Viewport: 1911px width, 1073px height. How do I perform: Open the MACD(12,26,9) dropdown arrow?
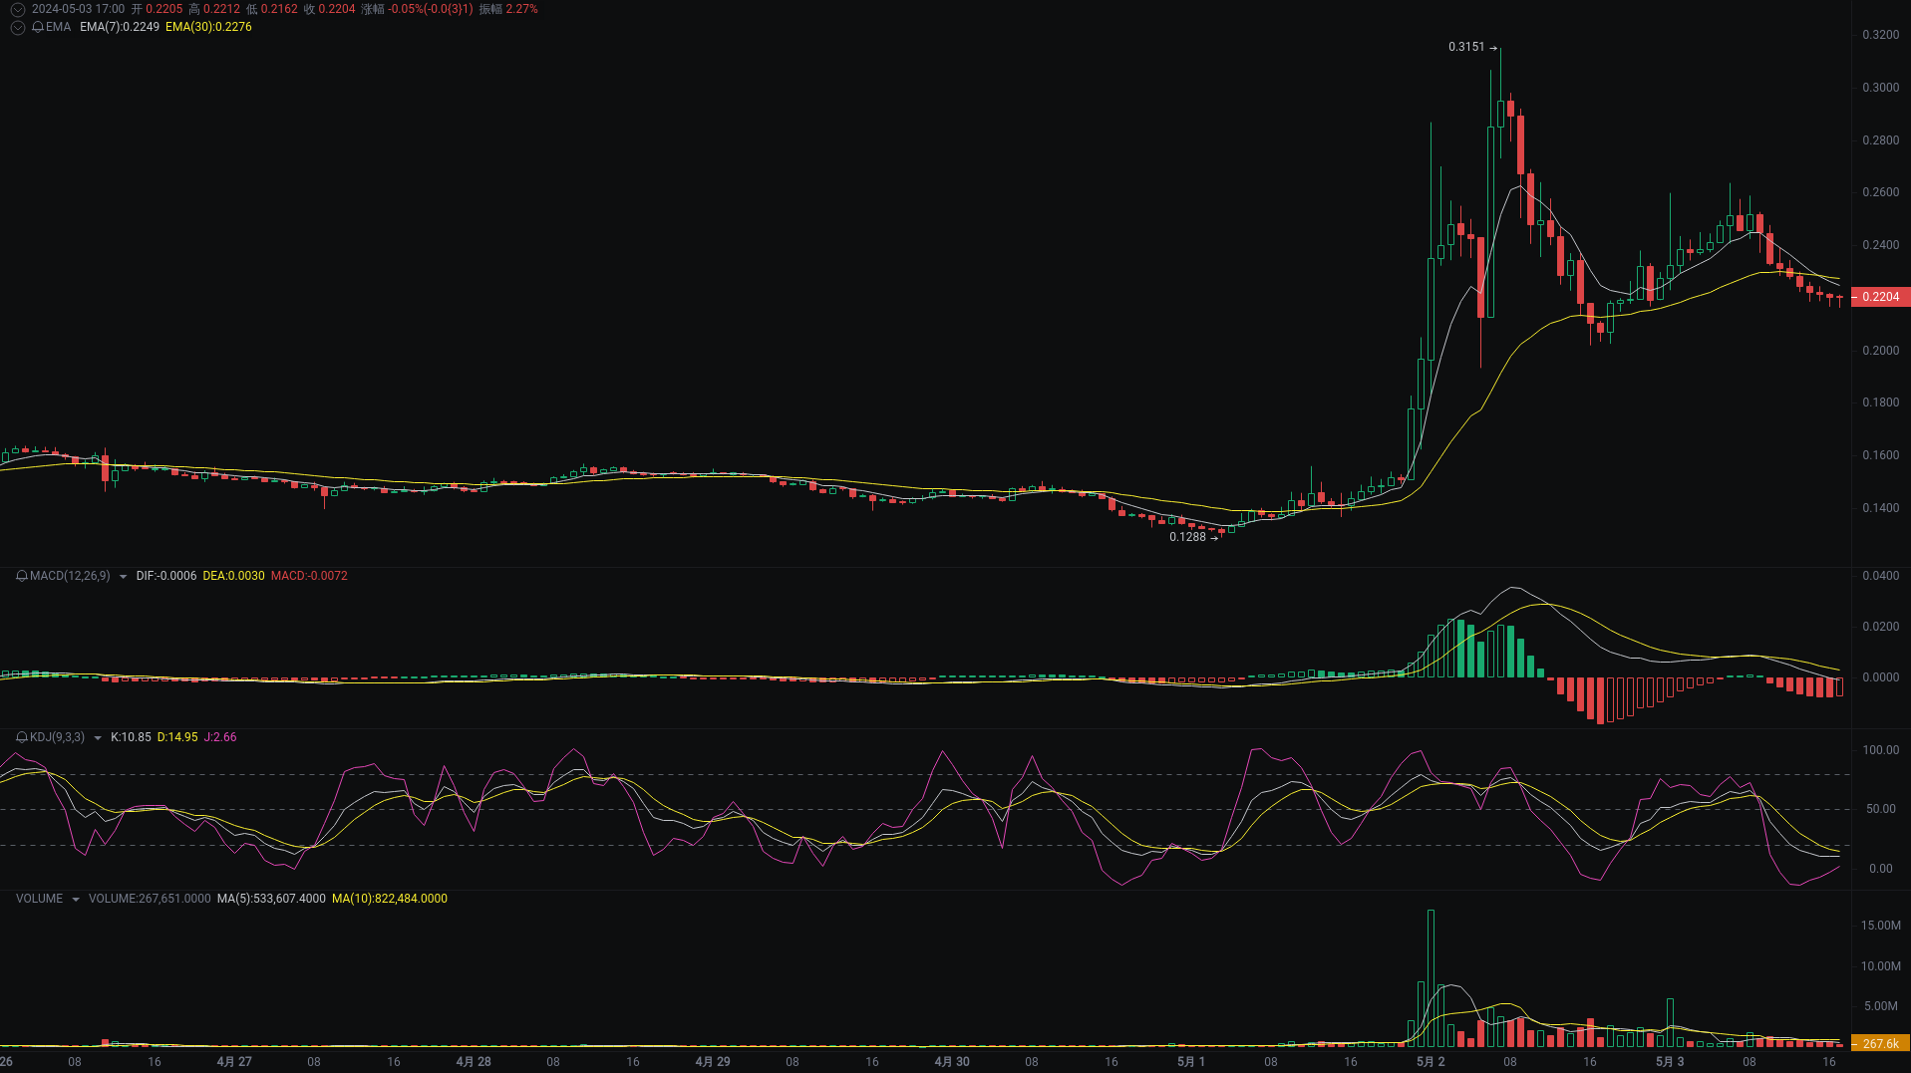coord(123,576)
